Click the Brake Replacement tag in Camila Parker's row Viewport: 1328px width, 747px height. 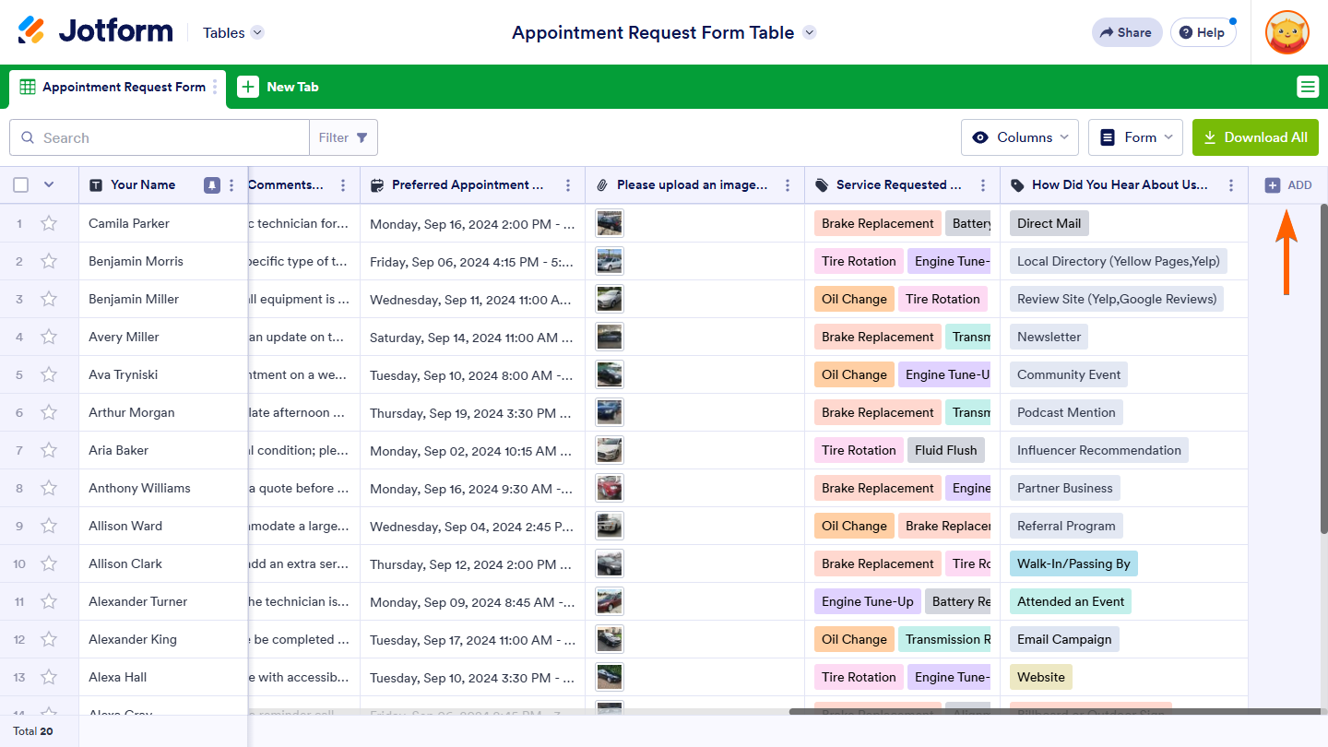tap(877, 223)
